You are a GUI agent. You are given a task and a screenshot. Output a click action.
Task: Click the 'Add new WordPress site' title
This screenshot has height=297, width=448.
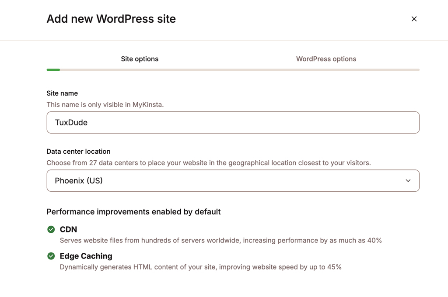coord(111,19)
